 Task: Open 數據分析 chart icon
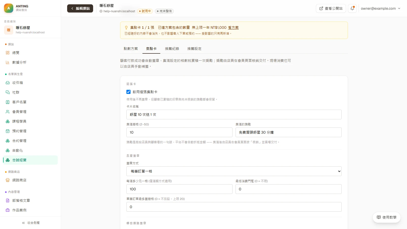(x=8, y=62)
